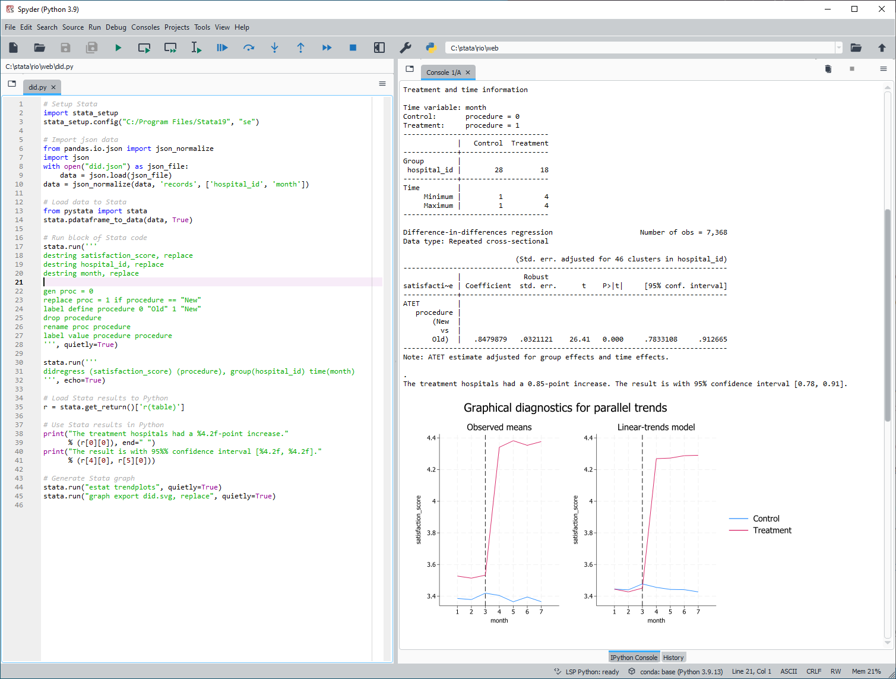
Task: Open the Source menu
Action: tap(73, 27)
